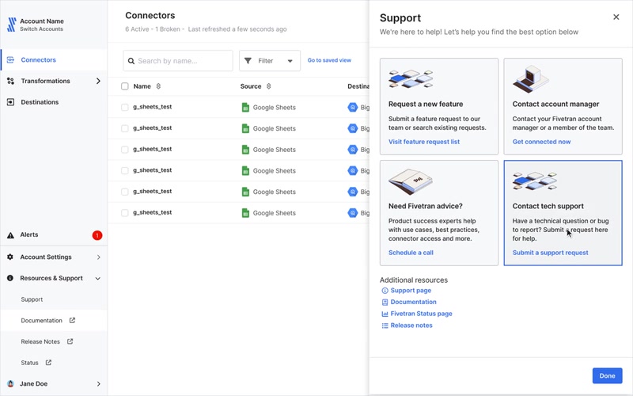Screen dimensions: 633x396
Task: Click Schedule a call link
Action: coord(411,253)
